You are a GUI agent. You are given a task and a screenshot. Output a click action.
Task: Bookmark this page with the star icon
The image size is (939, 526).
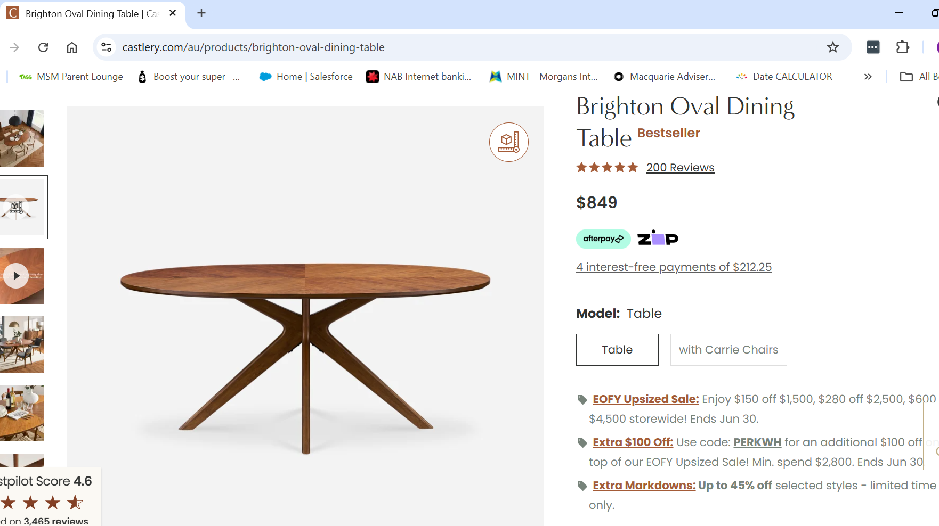[x=833, y=47]
